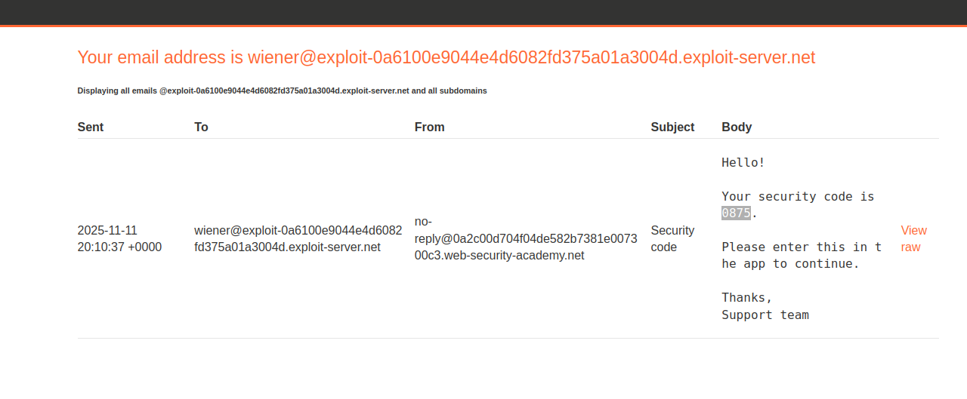Click the 'Please enter this in' body line
Screen dimensions: 967x399
801,247
